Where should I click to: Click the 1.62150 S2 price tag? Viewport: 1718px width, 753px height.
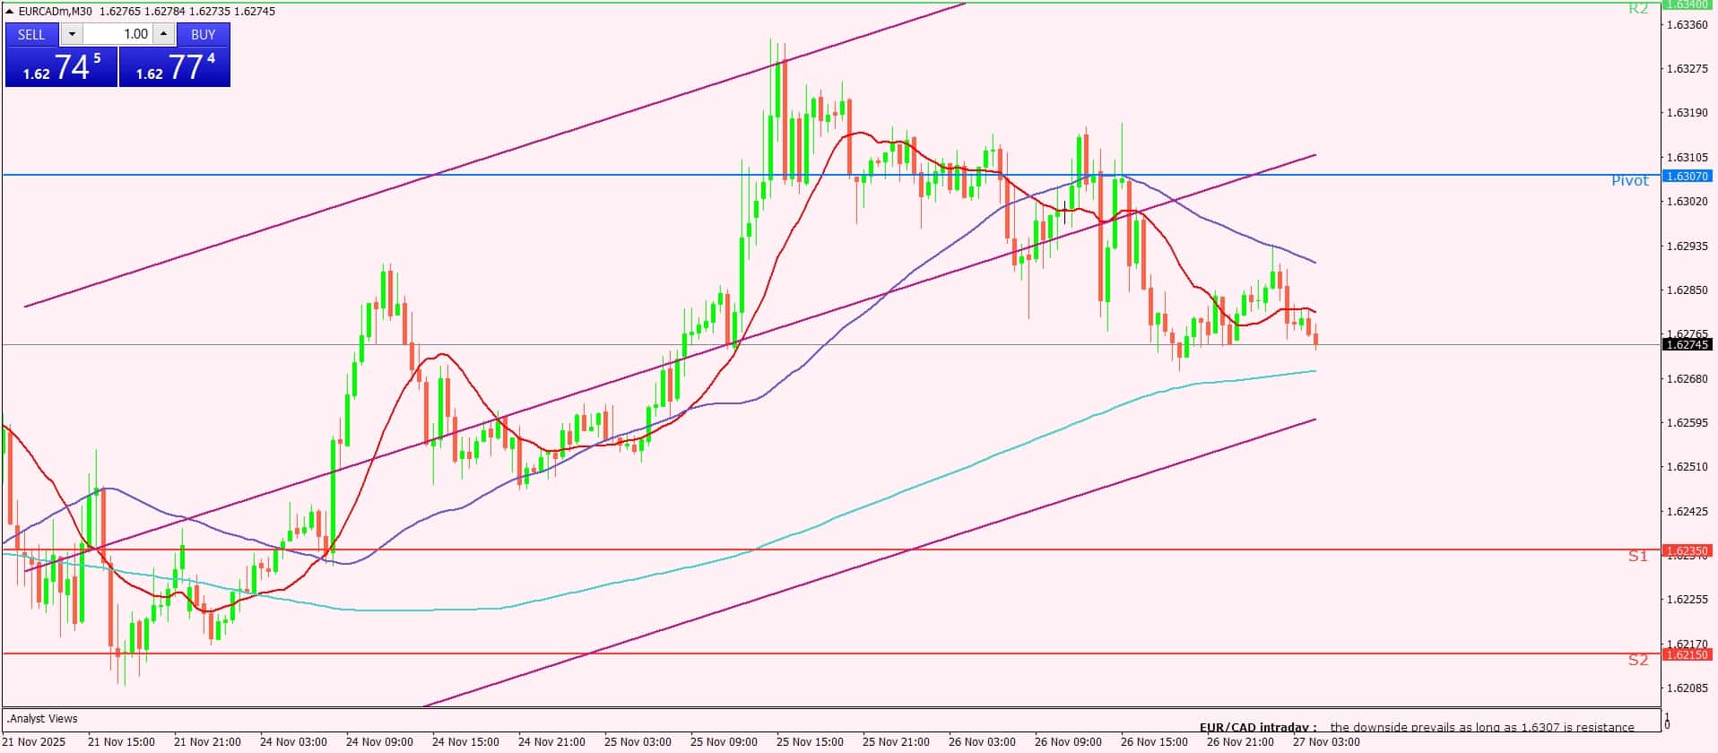[x=1687, y=655]
